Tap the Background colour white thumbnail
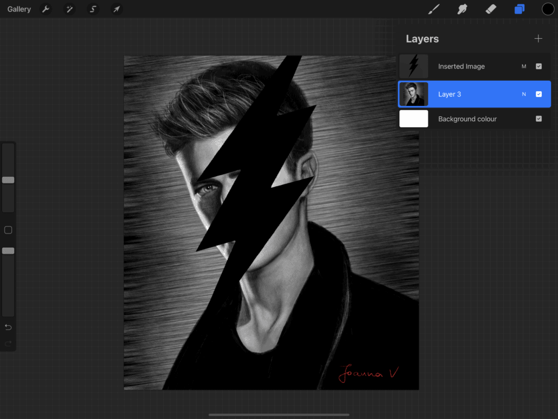 click(414, 119)
